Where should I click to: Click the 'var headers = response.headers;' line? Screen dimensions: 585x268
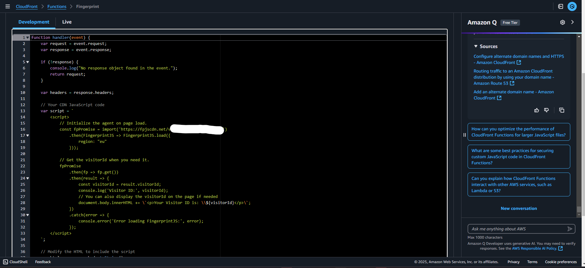77,93
